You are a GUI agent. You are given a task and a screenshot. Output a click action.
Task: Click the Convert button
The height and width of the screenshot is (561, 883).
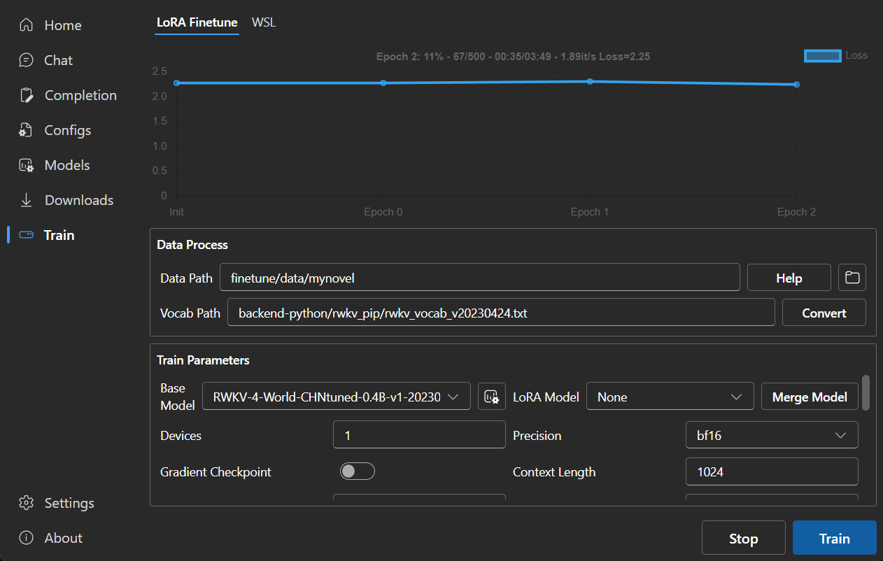[824, 313]
